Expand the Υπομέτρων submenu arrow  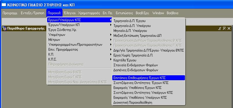(x=111, y=35)
